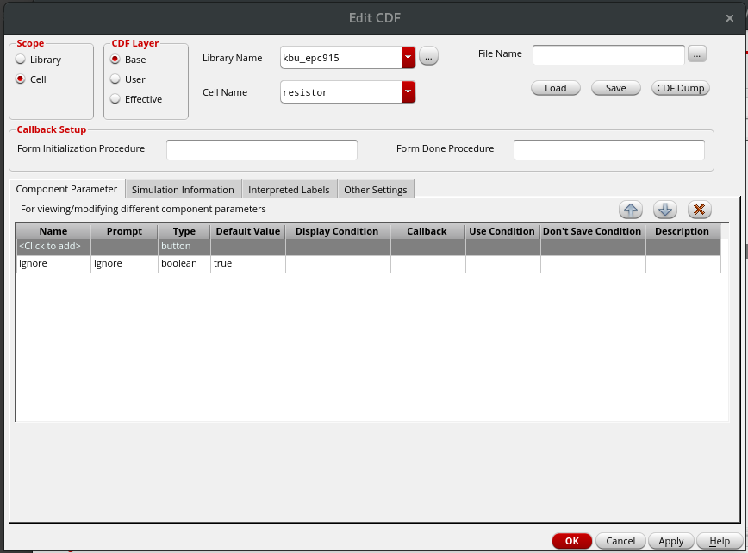Move selected parameter up with arrow icon
The width and height of the screenshot is (748, 553).
tap(631, 210)
